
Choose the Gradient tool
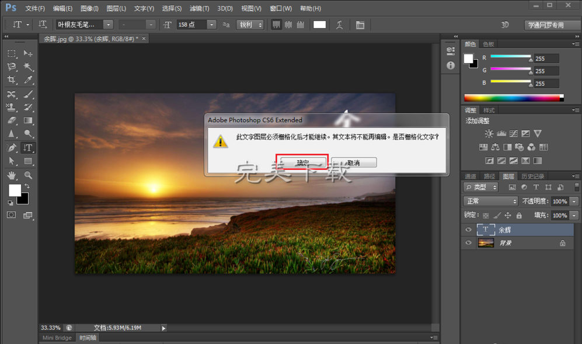pos(28,121)
